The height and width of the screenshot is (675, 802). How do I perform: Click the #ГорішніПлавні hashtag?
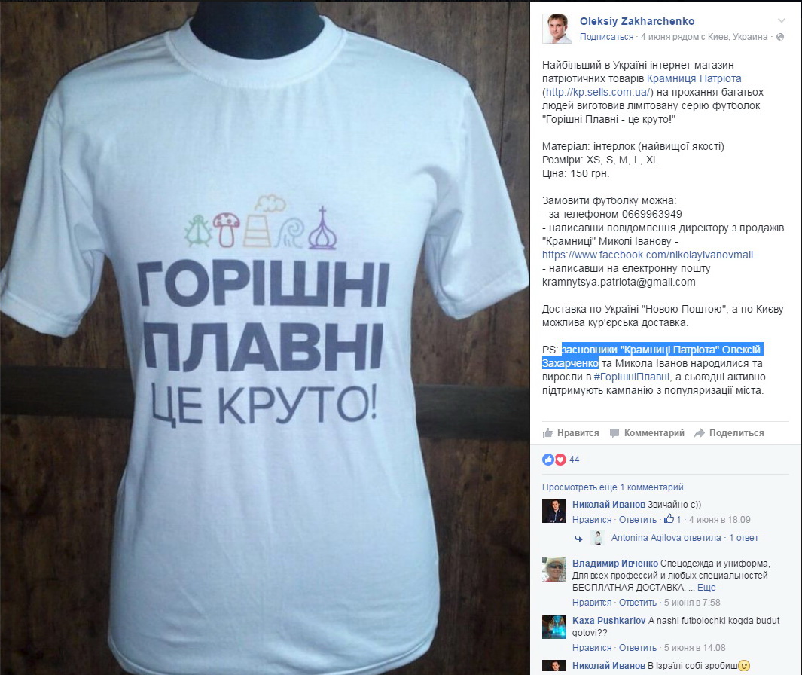pos(631,377)
